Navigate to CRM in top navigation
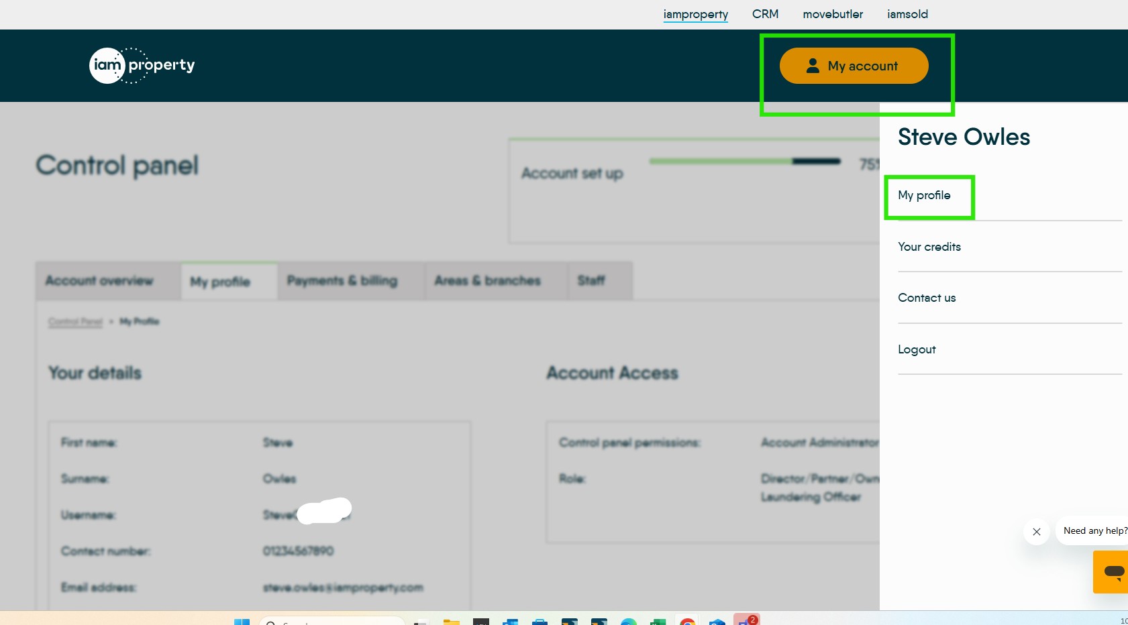This screenshot has height=625, width=1128. 765,14
